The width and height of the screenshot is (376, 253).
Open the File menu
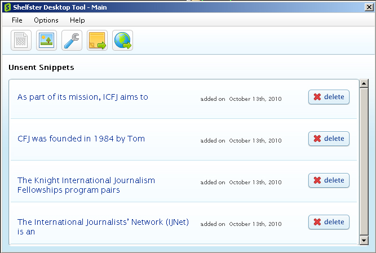click(17, 20)
